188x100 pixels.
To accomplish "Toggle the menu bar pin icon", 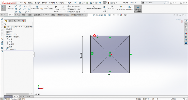I will click(75, 3).
